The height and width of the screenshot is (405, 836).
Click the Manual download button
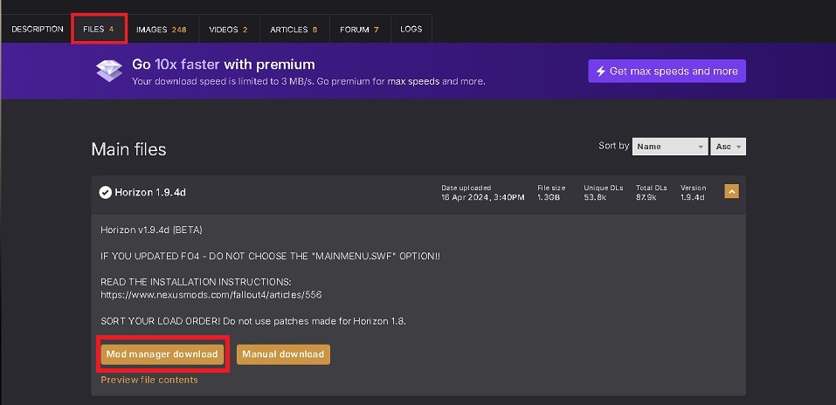click(283, 354)
